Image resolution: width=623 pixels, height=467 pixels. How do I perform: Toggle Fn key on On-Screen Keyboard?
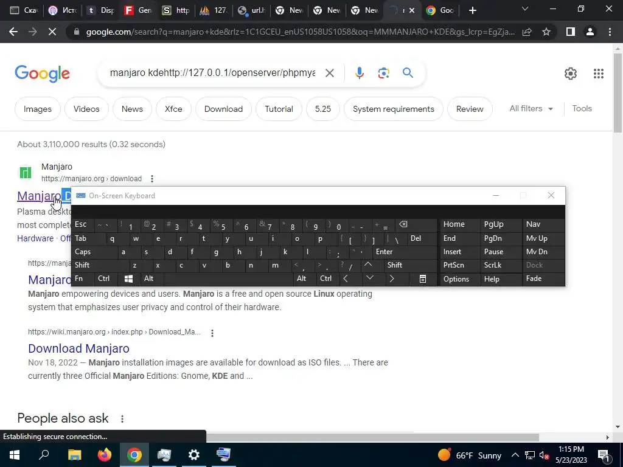click(83, 278)
